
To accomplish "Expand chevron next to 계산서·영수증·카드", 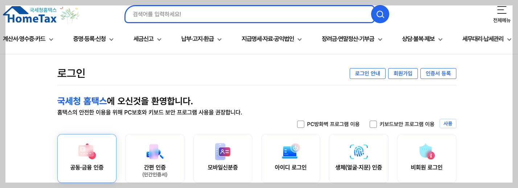I will 51,39.
